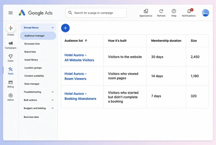216x145 pixels.
Task: Click the size value 1,180
Action: (x=194, y=76)
